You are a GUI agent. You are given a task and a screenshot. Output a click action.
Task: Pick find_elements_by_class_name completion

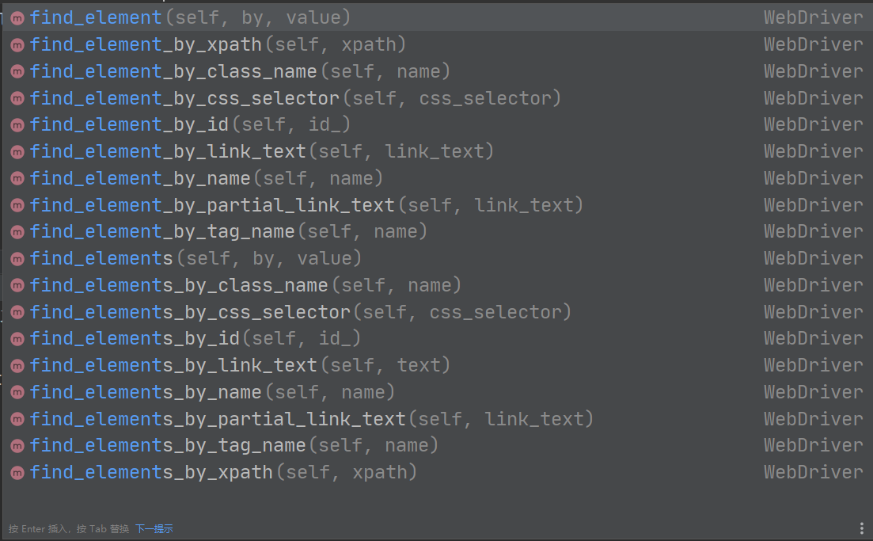[x=245, y=286]
